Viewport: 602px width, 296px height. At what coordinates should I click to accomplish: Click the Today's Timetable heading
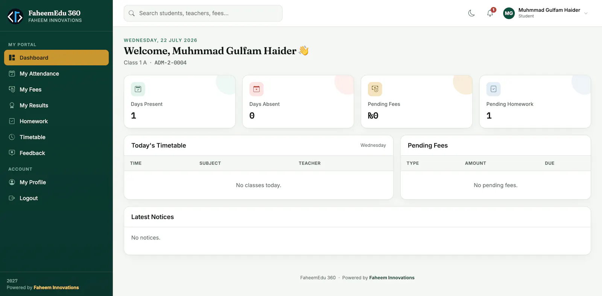click(x=158, y=146)
